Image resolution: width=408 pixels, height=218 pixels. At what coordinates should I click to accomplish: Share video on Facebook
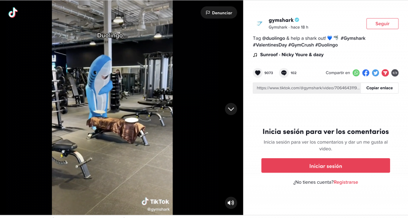pyautogui.click(x=366, y=73)
